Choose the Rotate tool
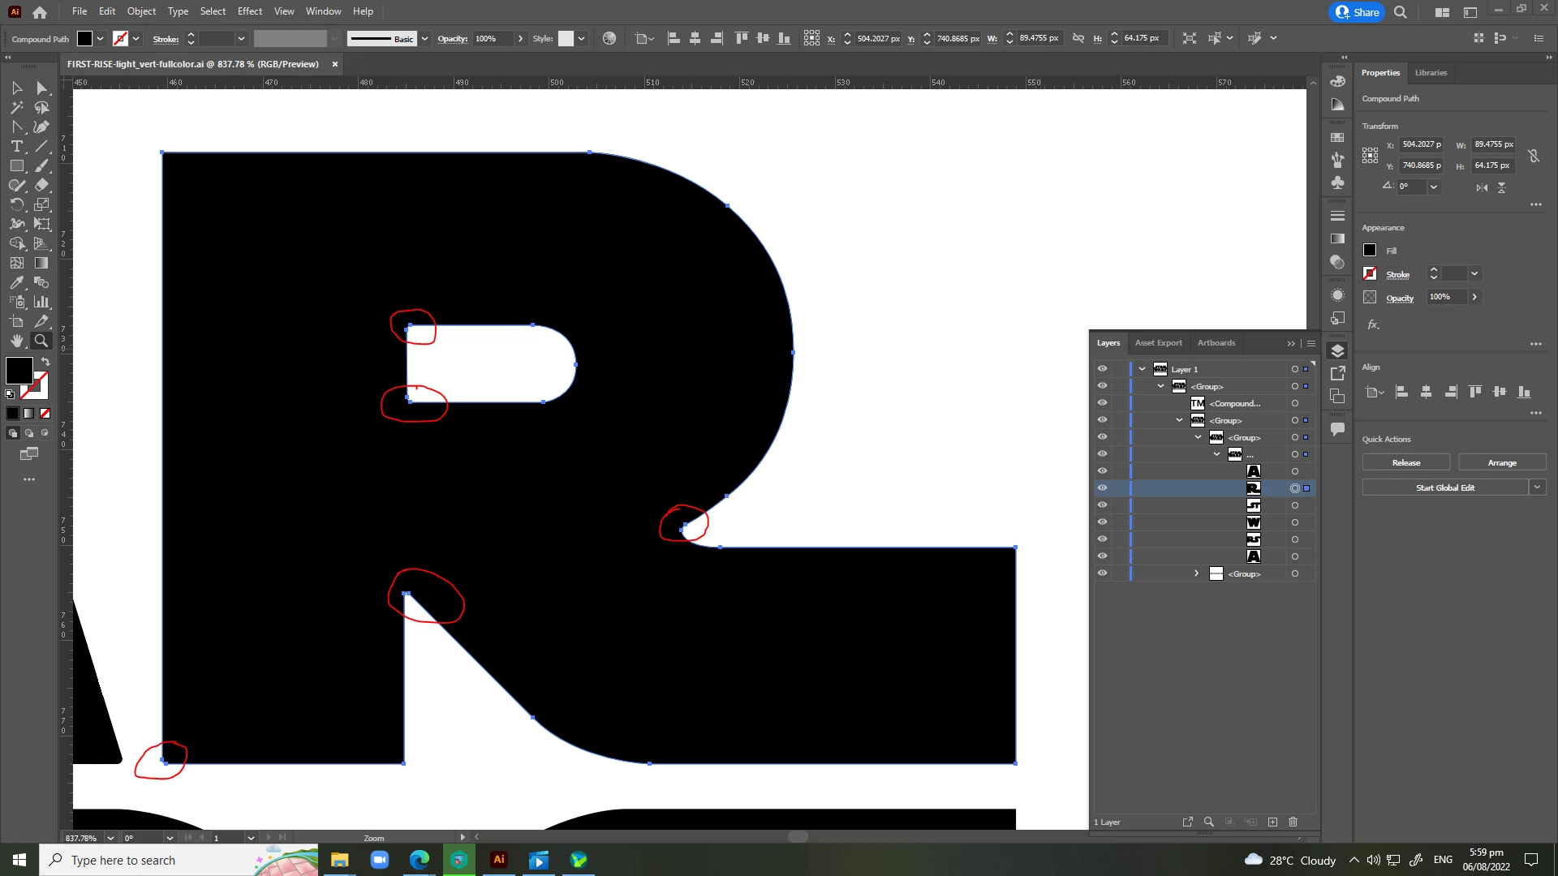 coord(16,205)
